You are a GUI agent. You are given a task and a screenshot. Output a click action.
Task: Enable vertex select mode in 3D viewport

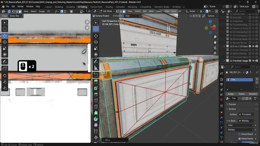[117, 11]
